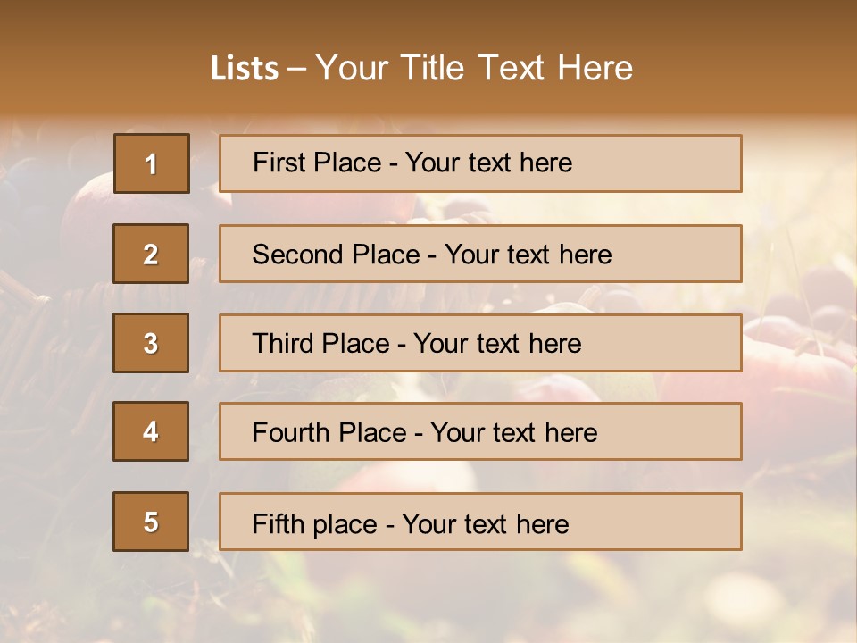Image resolution: width=857 pixels, height=643 pixels.
Task: Click the dash in the slide title
Action: click(x=296, y=69)
